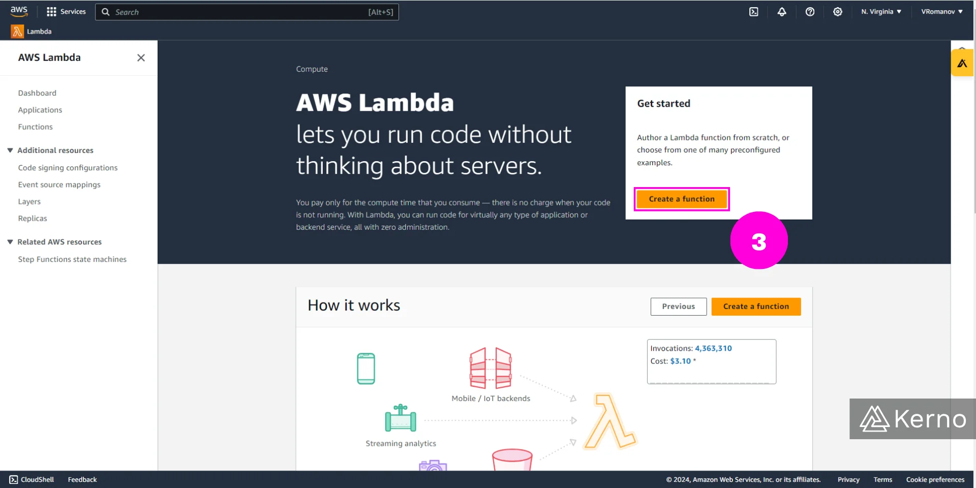The image size is (976, 488).
Task: Open the help question mark icon
Action: tap(810, 12)
